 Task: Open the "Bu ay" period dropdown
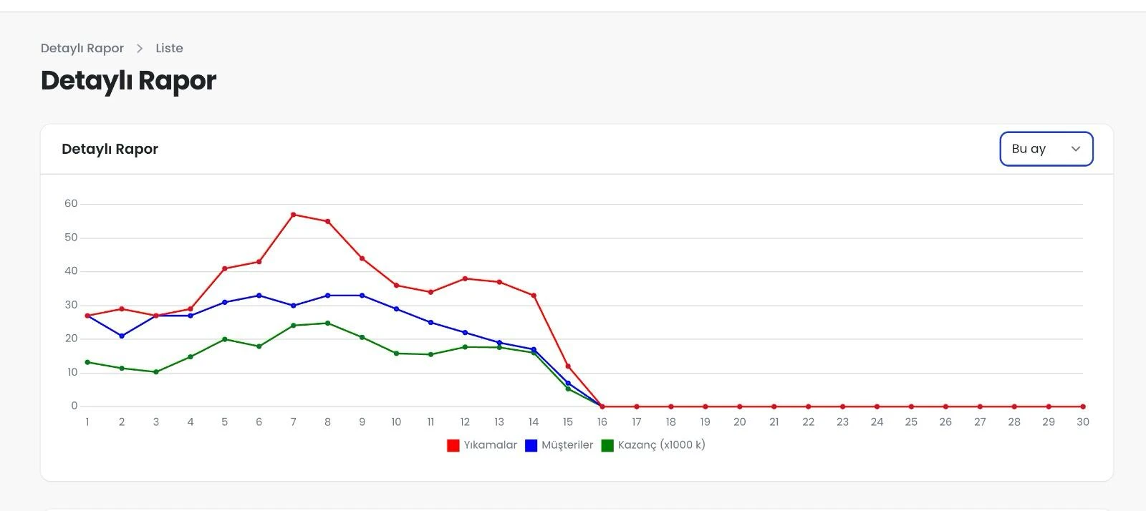pyautogui.click(x=1045, y=149)
